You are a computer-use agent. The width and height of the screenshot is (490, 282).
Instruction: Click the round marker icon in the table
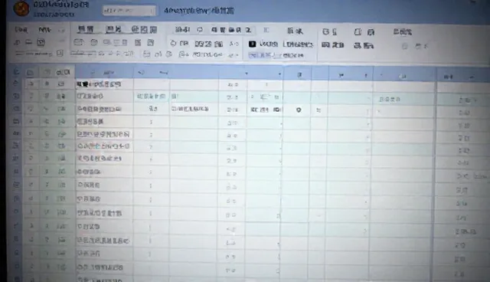(x=299, y=110)
